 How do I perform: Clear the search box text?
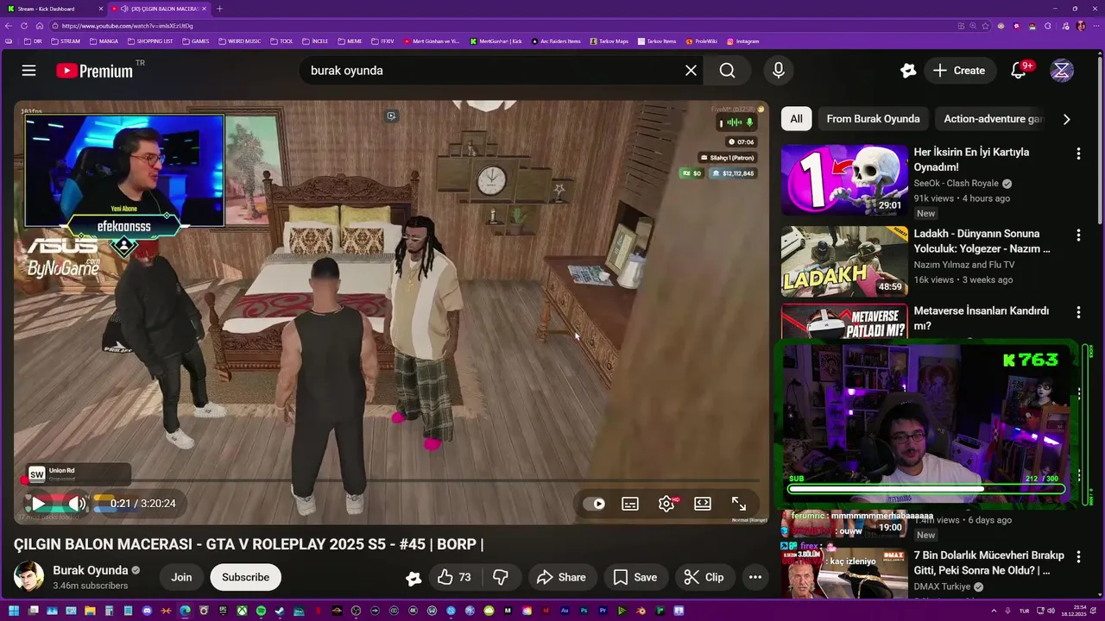coord(691,71)
